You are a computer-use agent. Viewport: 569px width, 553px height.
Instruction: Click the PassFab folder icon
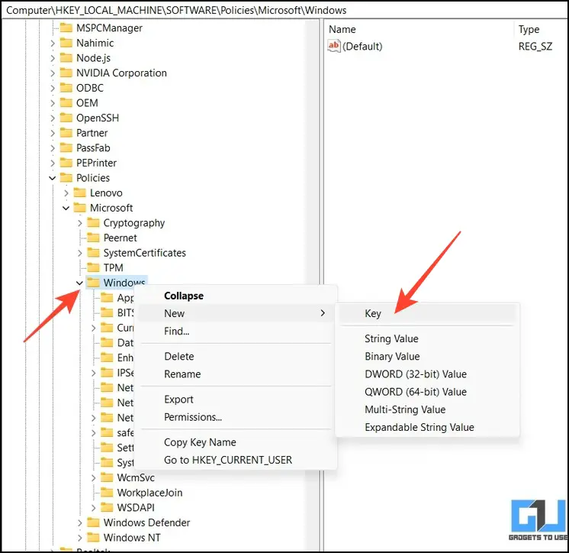(x=66, y=148)
